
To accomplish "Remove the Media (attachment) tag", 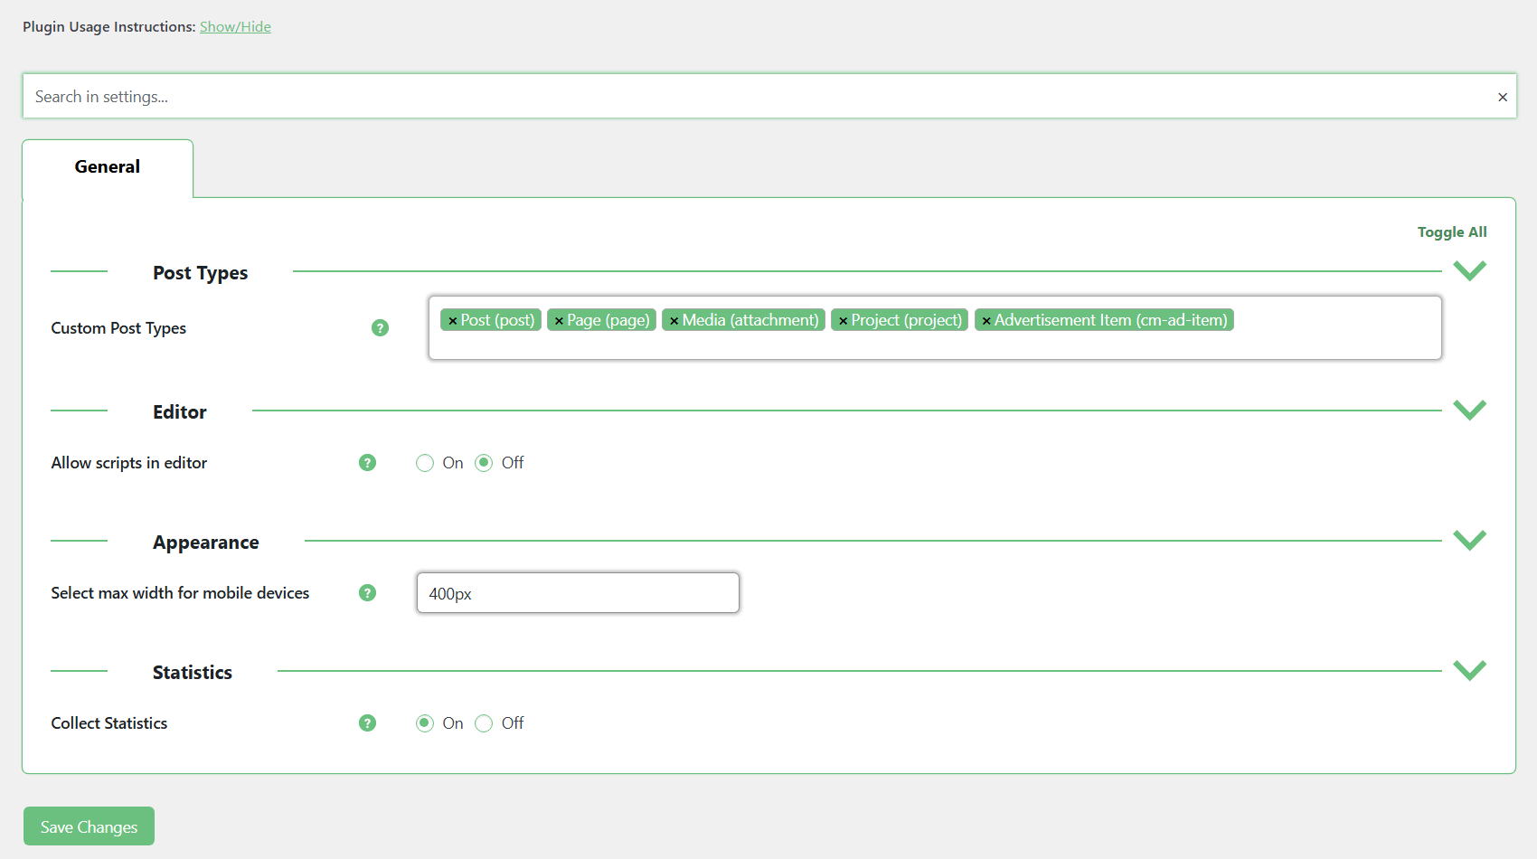I will pos(674,321).
